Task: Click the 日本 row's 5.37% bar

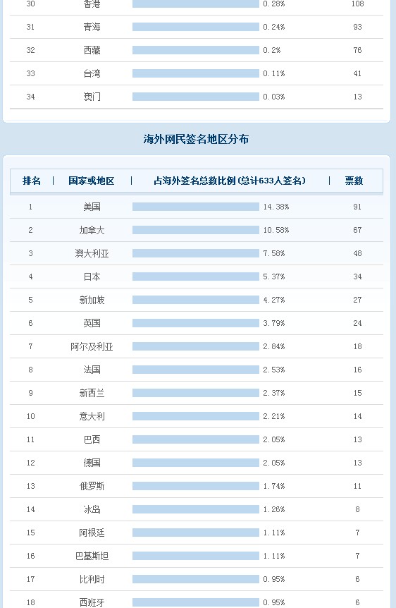Action: (196, 276)
